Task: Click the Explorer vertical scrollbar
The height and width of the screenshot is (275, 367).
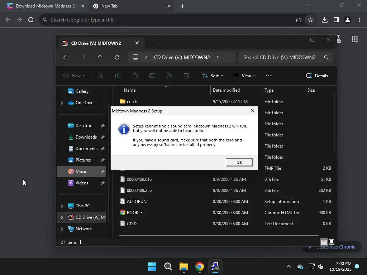Action: pos(334,122)
